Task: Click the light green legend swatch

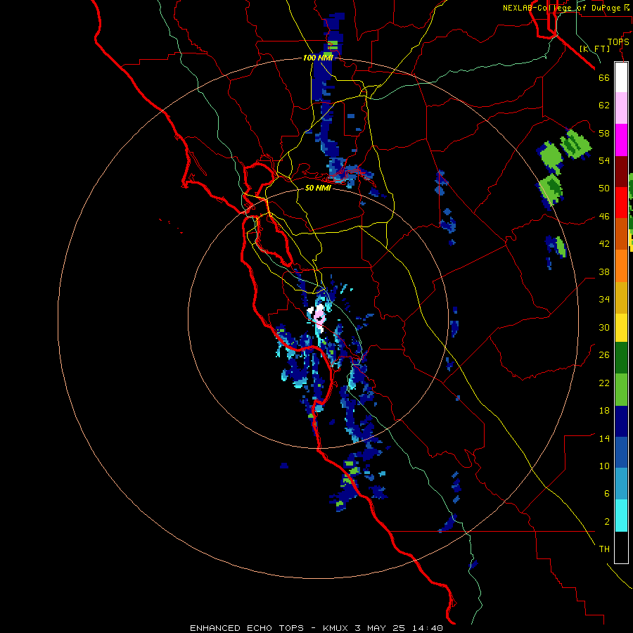Action: 621,390
